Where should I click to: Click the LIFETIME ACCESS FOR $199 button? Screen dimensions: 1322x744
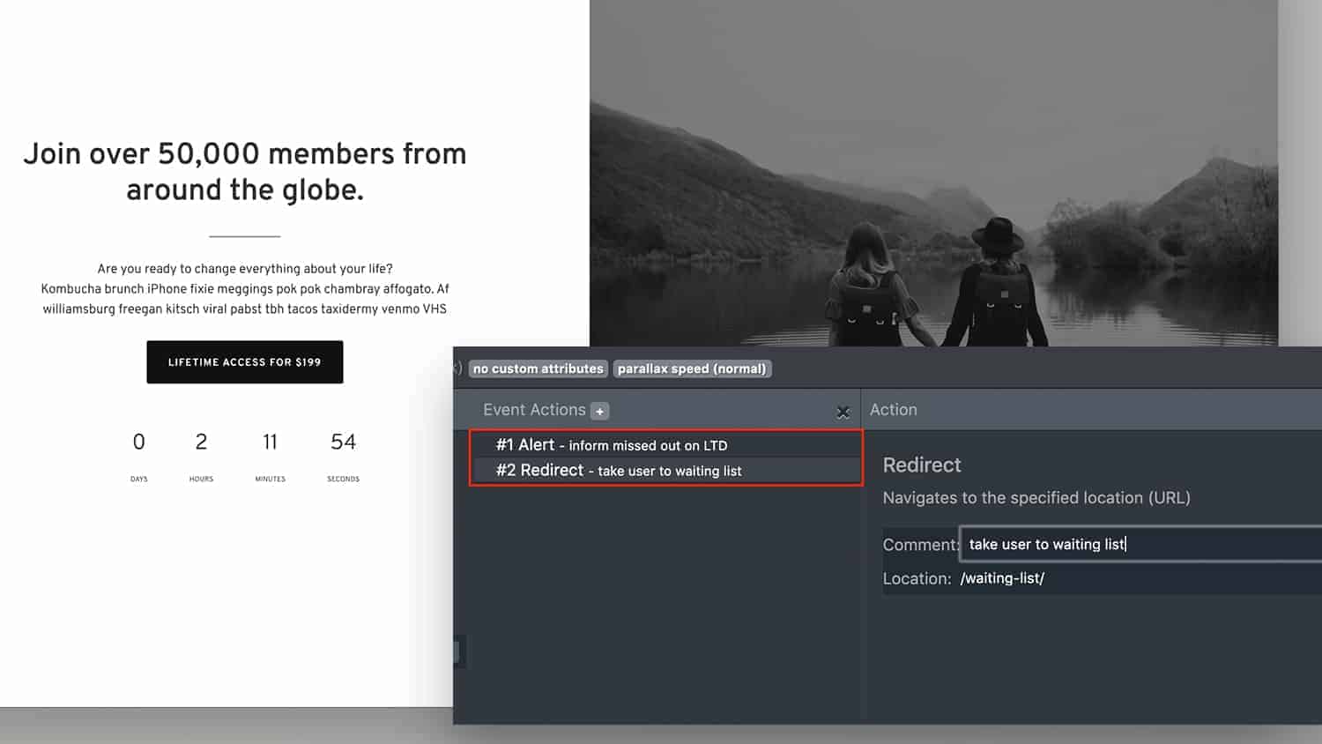[x=245, y=361]
